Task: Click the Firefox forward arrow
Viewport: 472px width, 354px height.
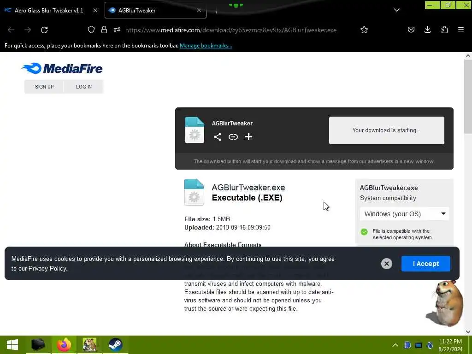Action: [28, 30]
